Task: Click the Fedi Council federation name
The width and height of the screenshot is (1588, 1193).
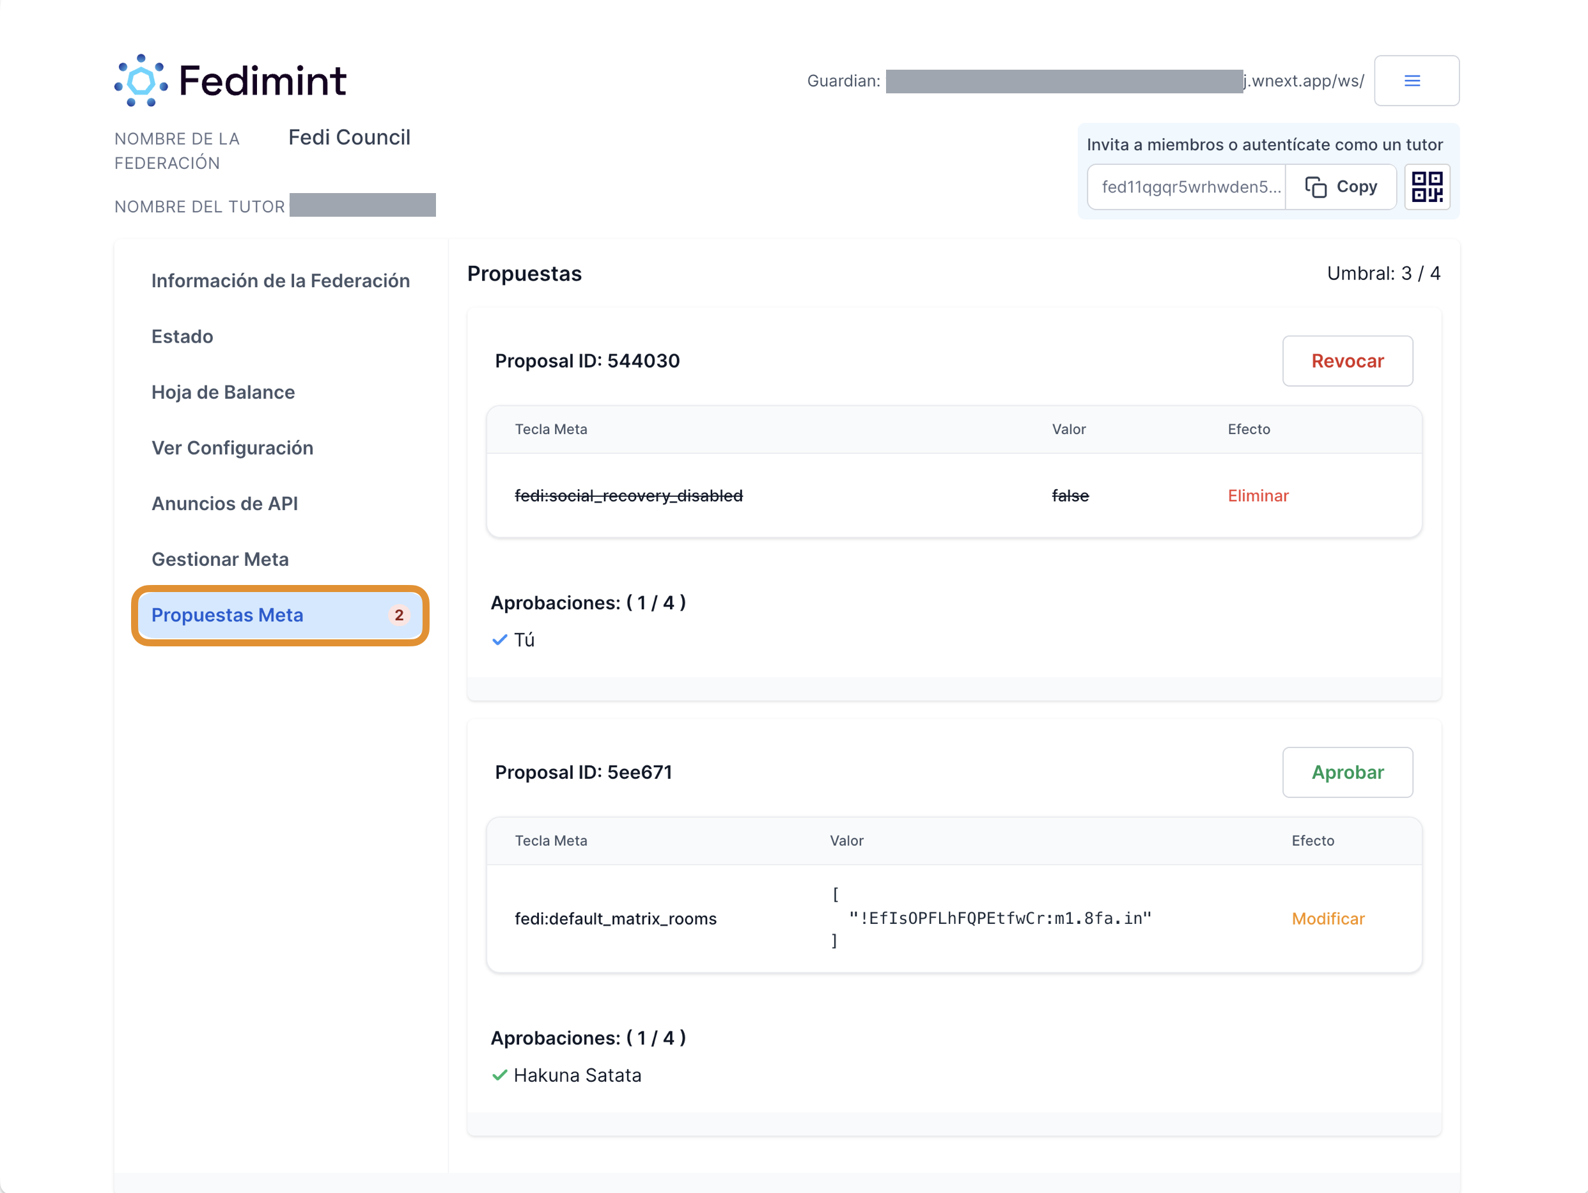Action: 350,137
